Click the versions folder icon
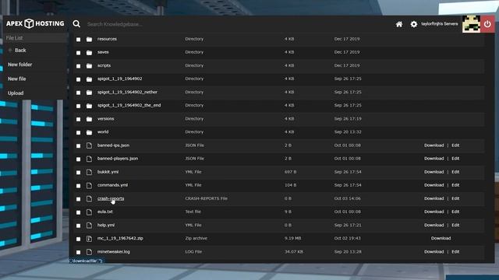This screenshot has width=499, height=280. click(x=89, y=119)
